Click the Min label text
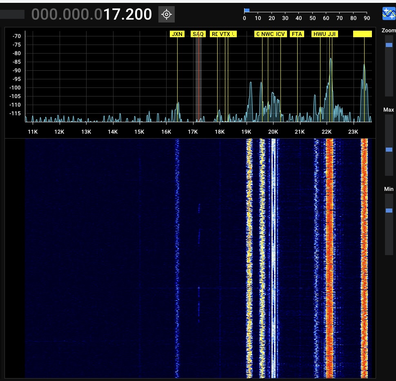Viewport: 396px width, 381px height. 389,189
